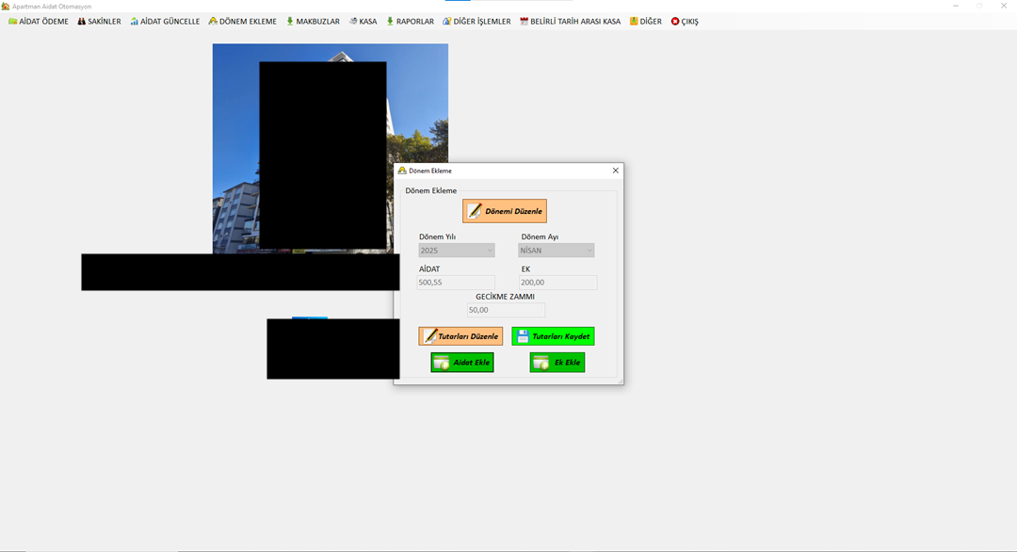Open BELİRLİ TARİH ARASI KASA calendar icon
This screenshot has width=1017, height=552.
coord(525,22)
